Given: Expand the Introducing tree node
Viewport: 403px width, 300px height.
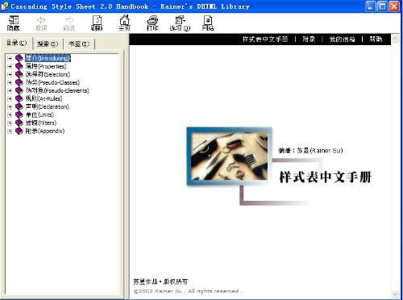Looking at the screenshot, I should (x=10, y=58).
